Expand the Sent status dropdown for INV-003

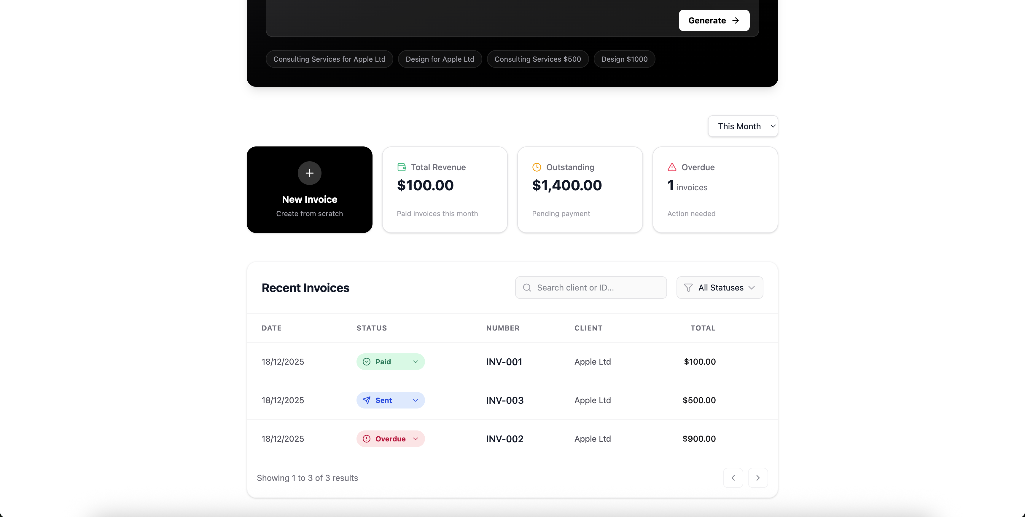(x=416, y=400)
